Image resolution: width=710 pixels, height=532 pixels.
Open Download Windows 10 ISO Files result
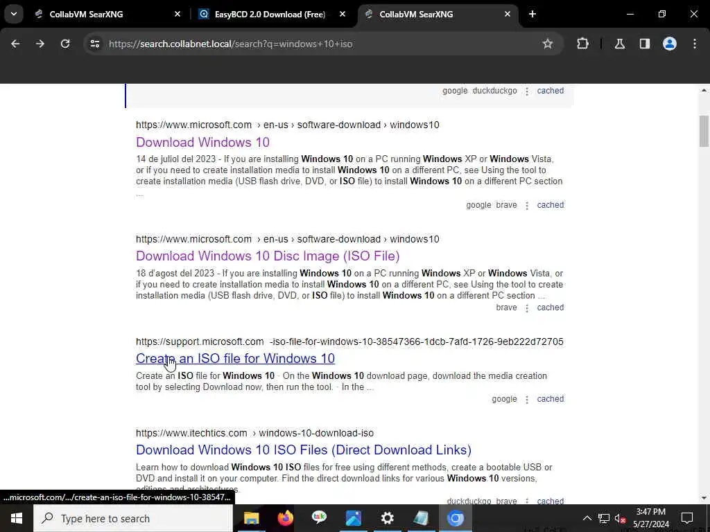point(304,450)
